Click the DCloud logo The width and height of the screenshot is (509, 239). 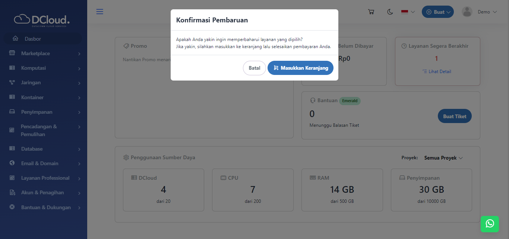pyautogui.click(x=42, y=20)
